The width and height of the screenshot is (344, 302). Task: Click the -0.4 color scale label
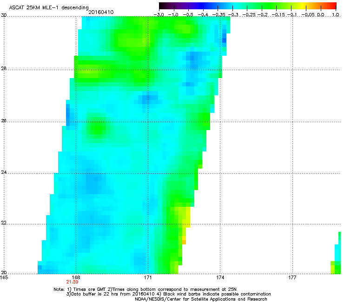pyautogui.click(x=203, y=15)
